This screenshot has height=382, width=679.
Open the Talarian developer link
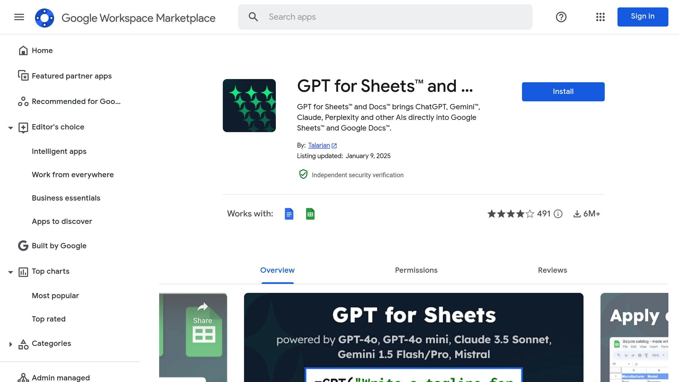click(319, 145)
